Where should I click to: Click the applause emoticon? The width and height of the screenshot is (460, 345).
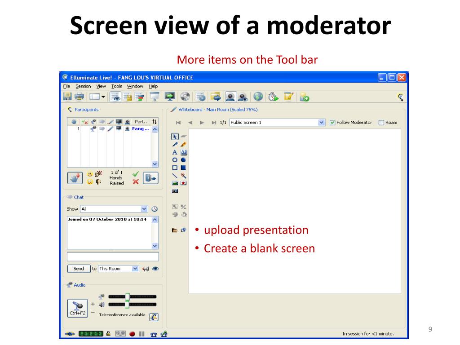coord(98,174)
